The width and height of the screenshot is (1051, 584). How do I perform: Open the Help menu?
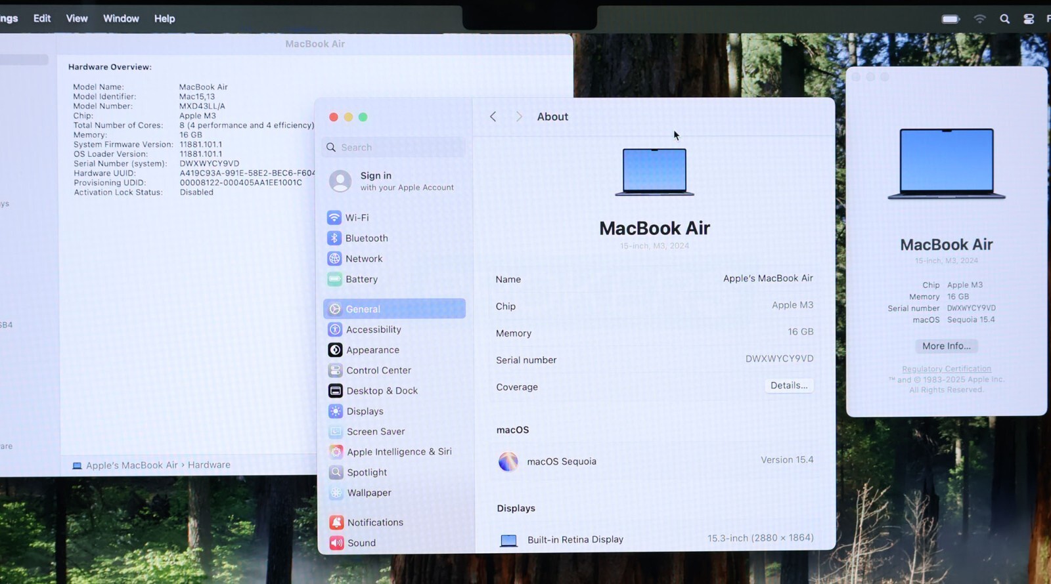[x=164, y=18]
